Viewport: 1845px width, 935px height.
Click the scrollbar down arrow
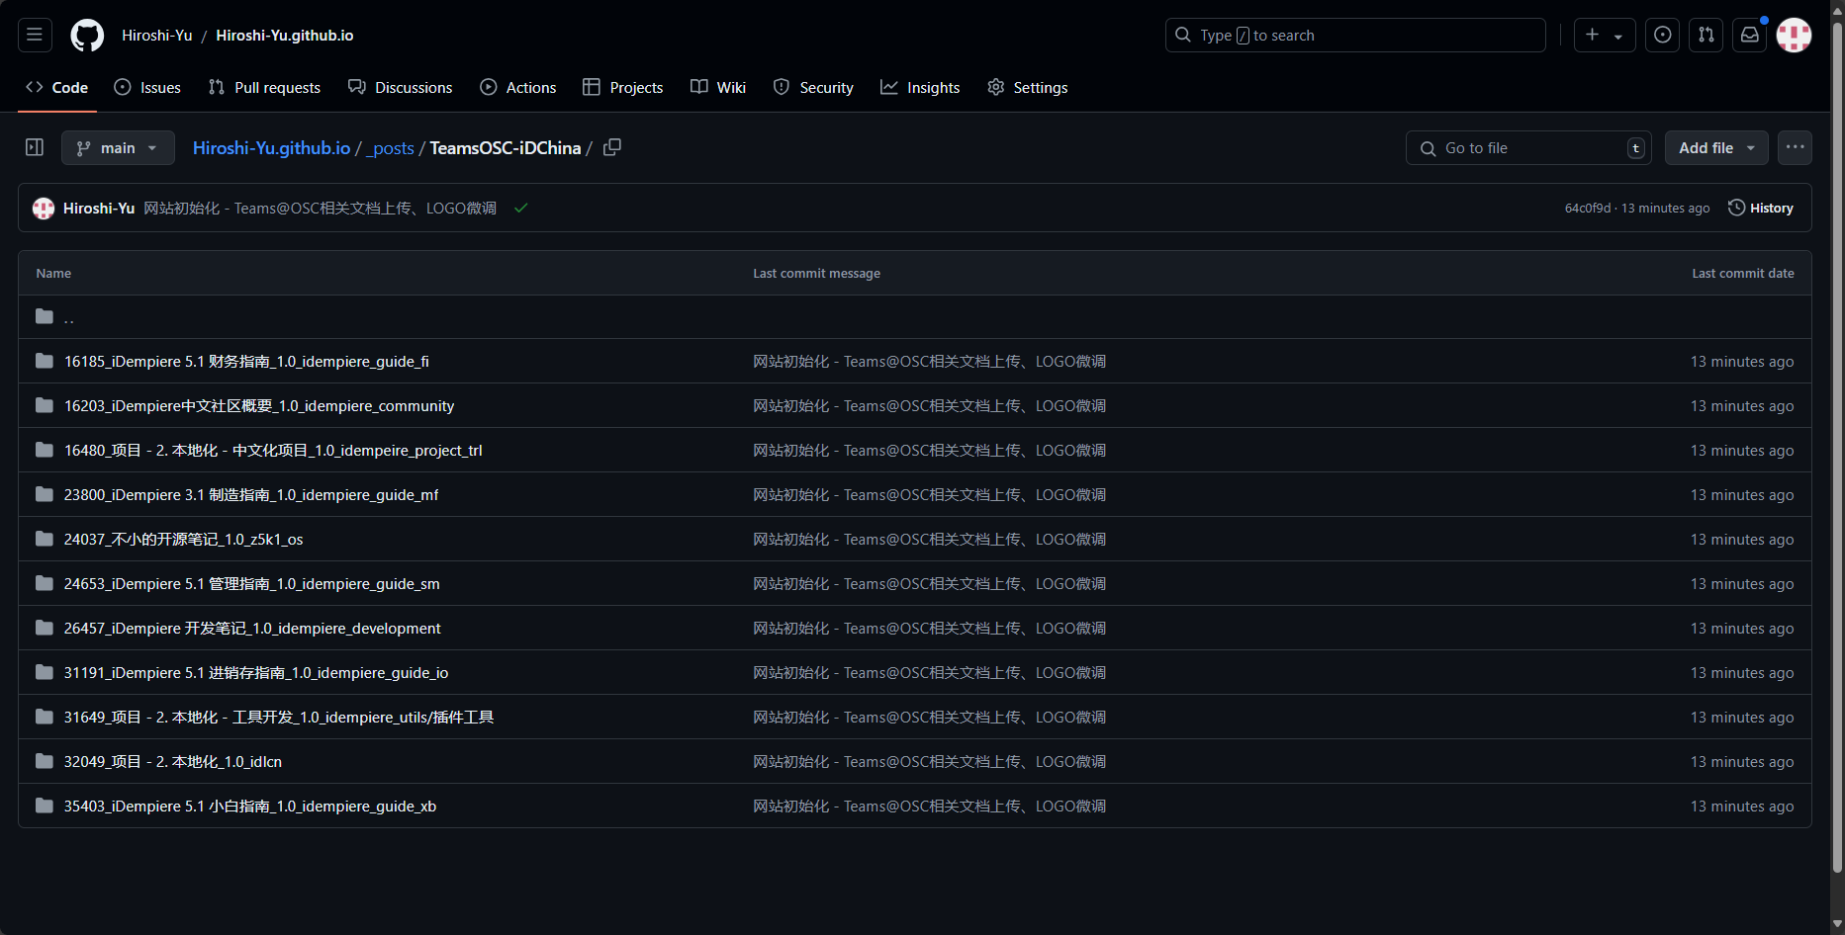click(x=1837, y=925)
